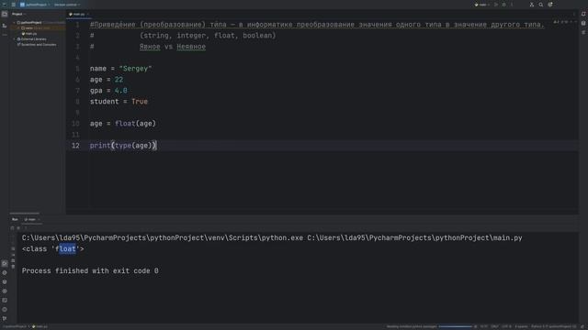Open the Git tool window icon at the bottom of left strip
The height and width of the screenshot is (330, 588).
tap(5, 318)
